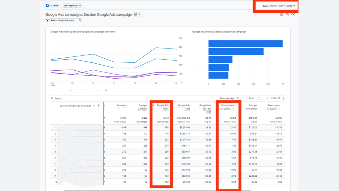Click the $839.87 cost cell in row 5
Viewport: 339px width, 191px height.
tap(185, 152)
